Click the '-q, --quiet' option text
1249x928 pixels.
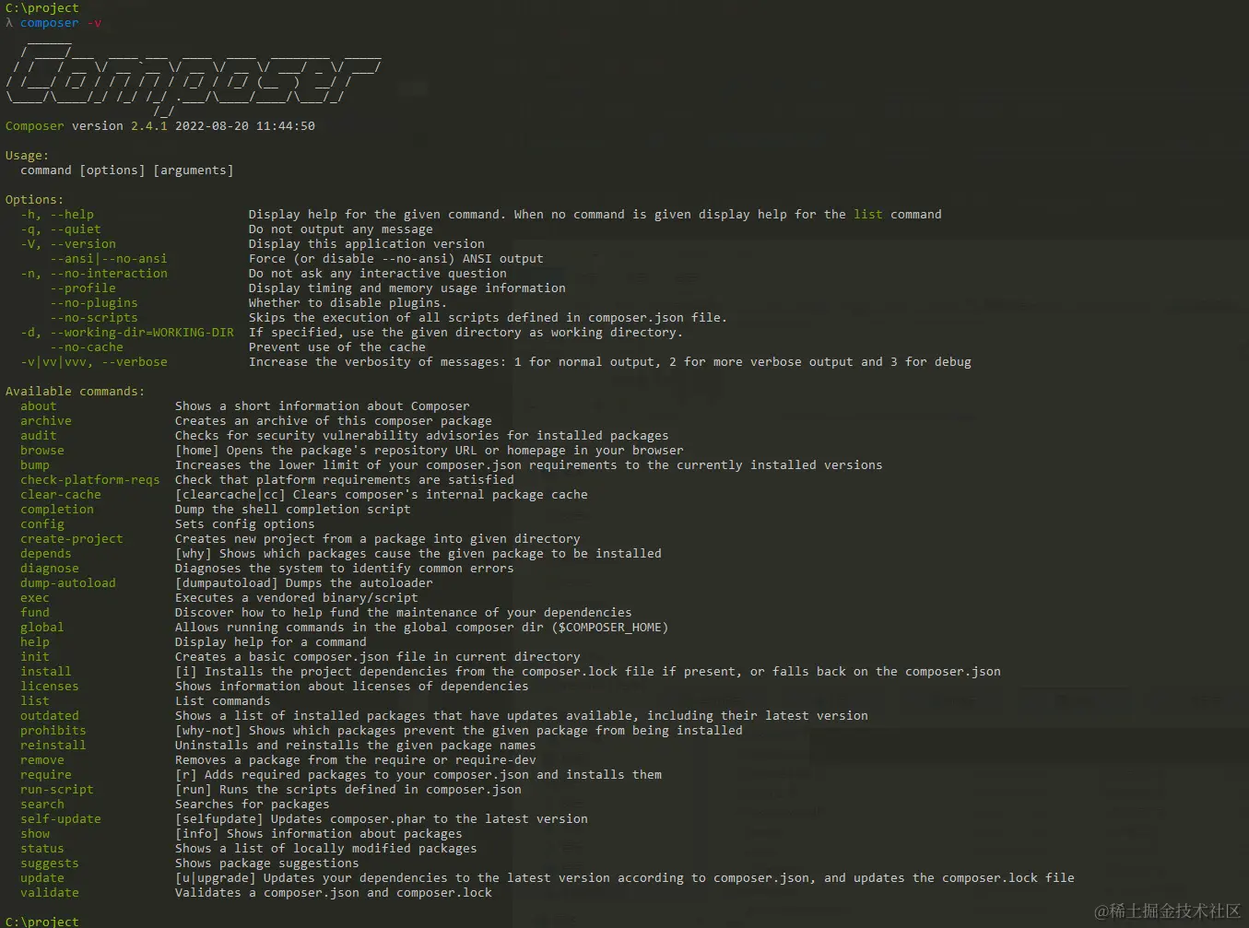(61, 229)
